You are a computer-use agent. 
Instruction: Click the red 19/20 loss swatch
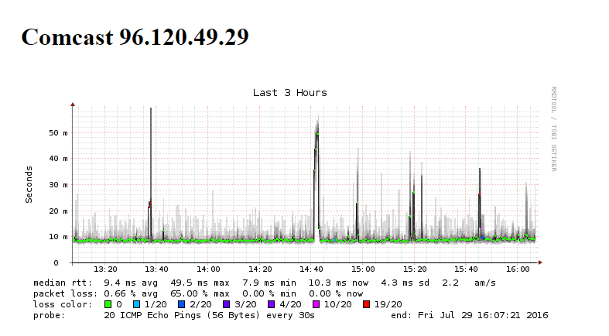(x=366, y=304)
